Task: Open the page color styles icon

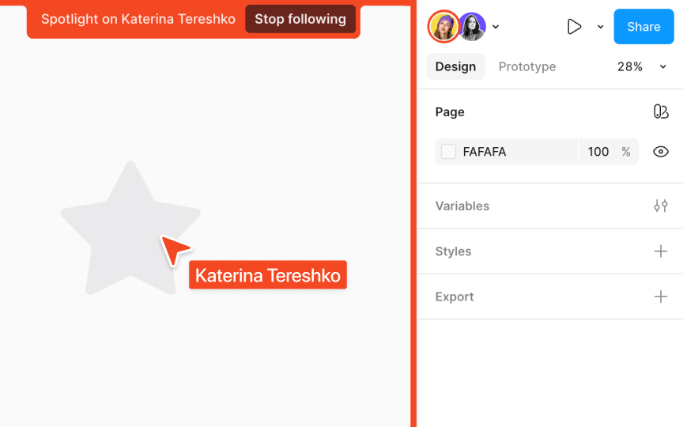Action: point(661,111)
